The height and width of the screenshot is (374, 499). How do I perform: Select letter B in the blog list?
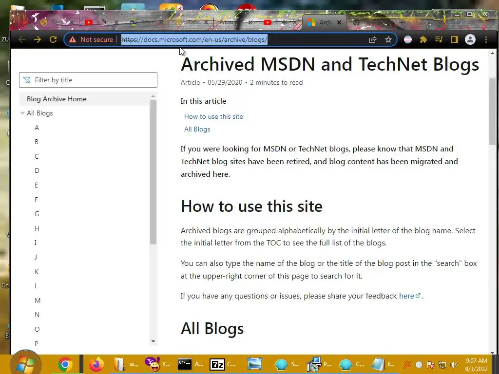coord(37,142)
